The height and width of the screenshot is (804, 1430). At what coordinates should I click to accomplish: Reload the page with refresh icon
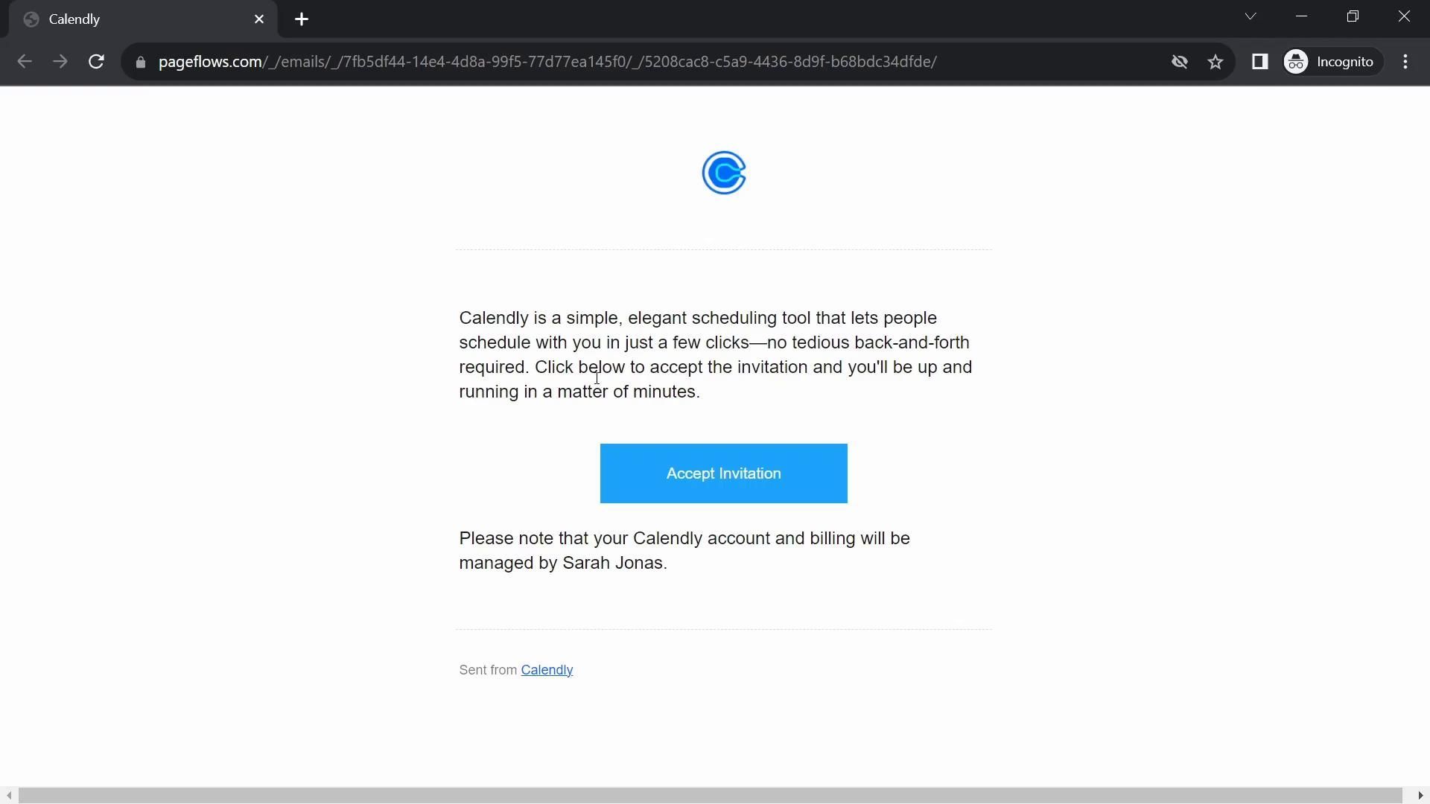point(96,62)
